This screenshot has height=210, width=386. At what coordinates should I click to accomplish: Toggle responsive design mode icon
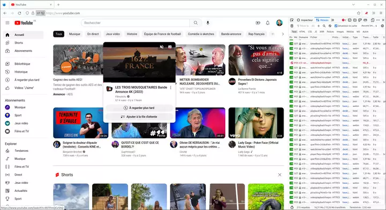[x=373, y=20]
